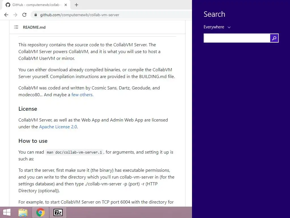Open README table of contents icon
The image size is (290, 218).
click(x=16, y=27)
